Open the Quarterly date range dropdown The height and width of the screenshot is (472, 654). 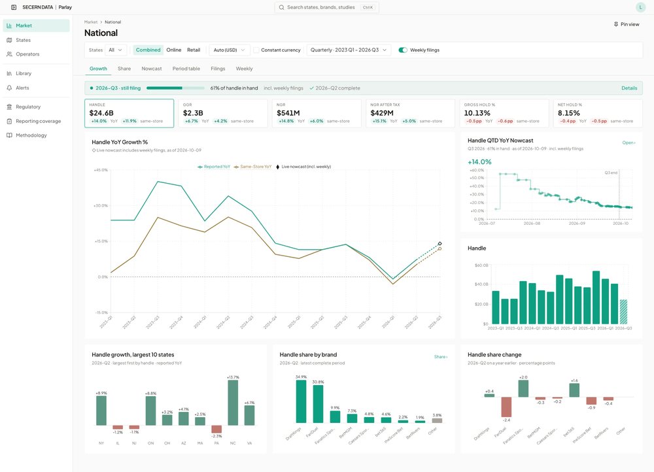coord(349,50)
